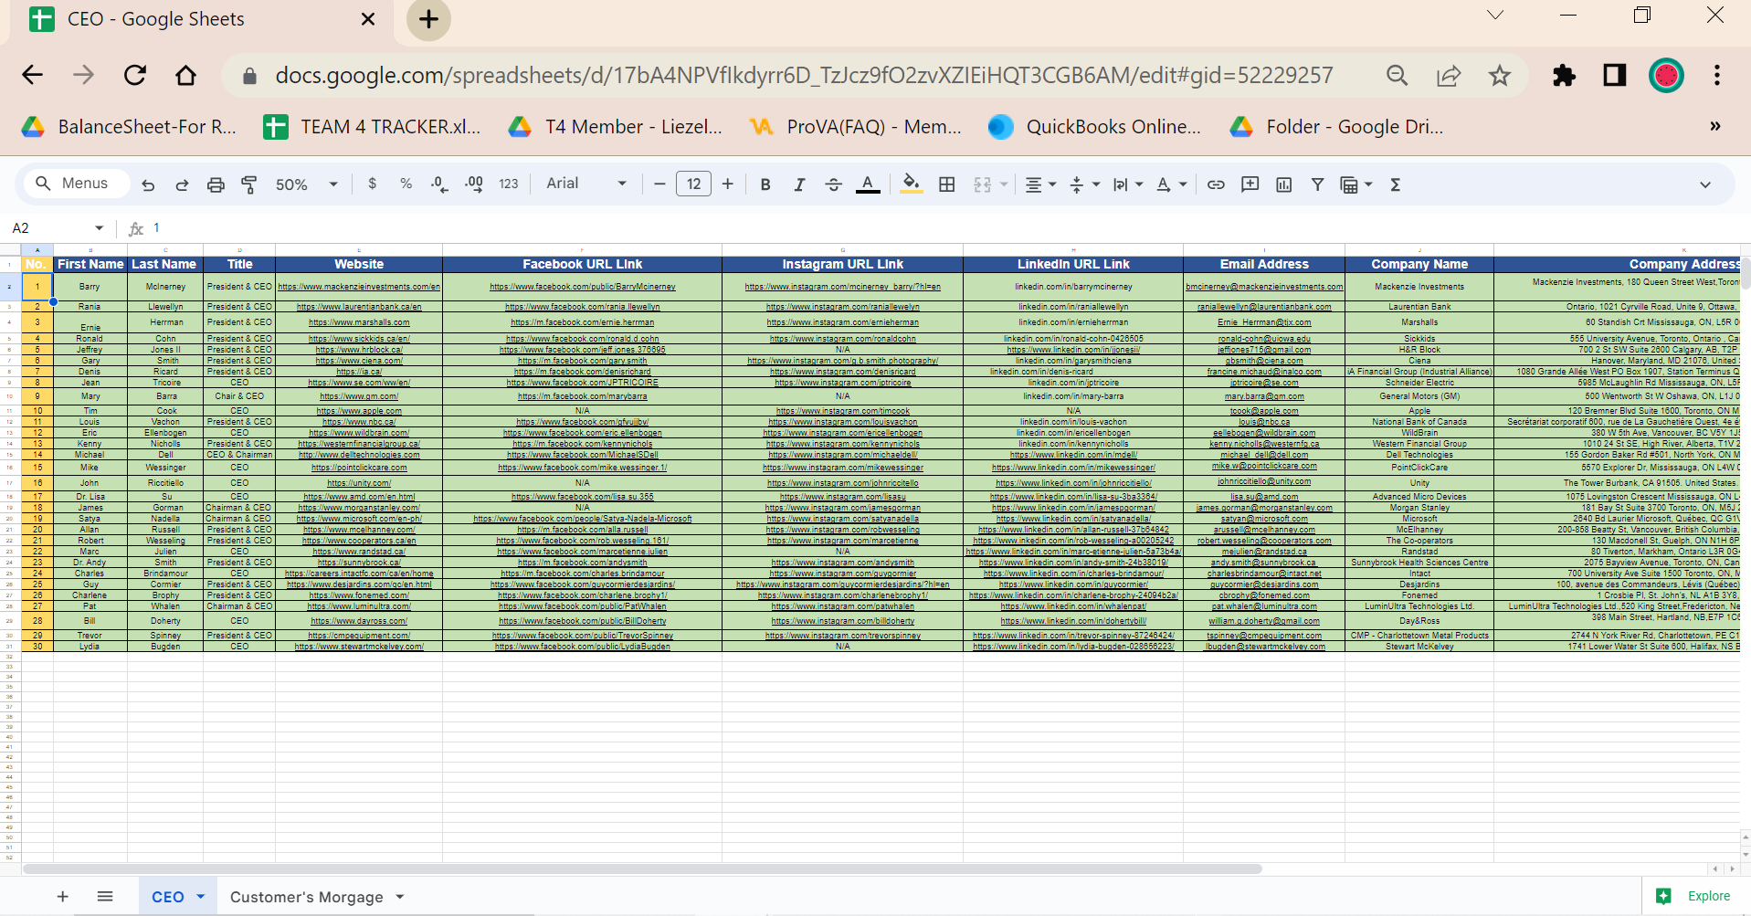Format as percent
1751x916 pixels.
pos(406,184)
